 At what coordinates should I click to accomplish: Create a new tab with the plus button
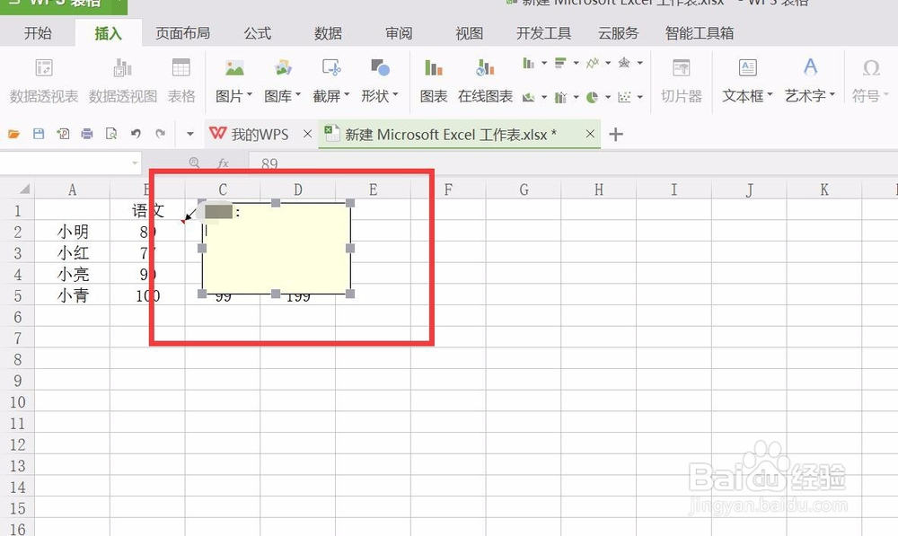click(616, 134)
